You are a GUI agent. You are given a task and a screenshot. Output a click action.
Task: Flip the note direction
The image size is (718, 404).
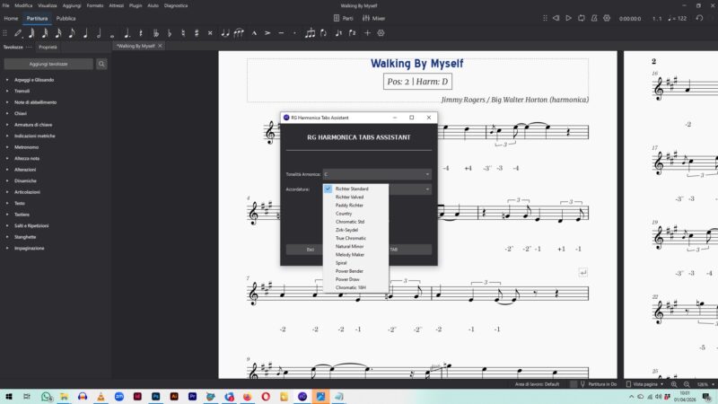pos(324,33)
